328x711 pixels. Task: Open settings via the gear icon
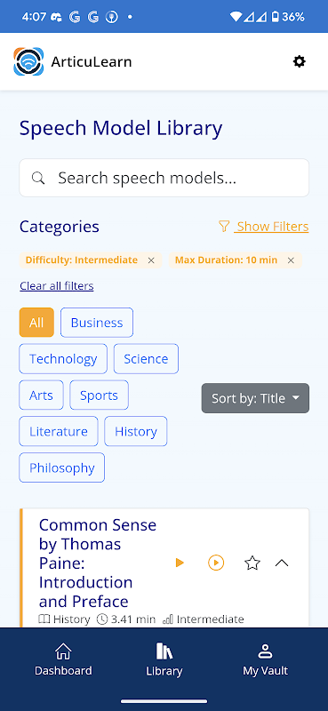click(x=299, y=61)
